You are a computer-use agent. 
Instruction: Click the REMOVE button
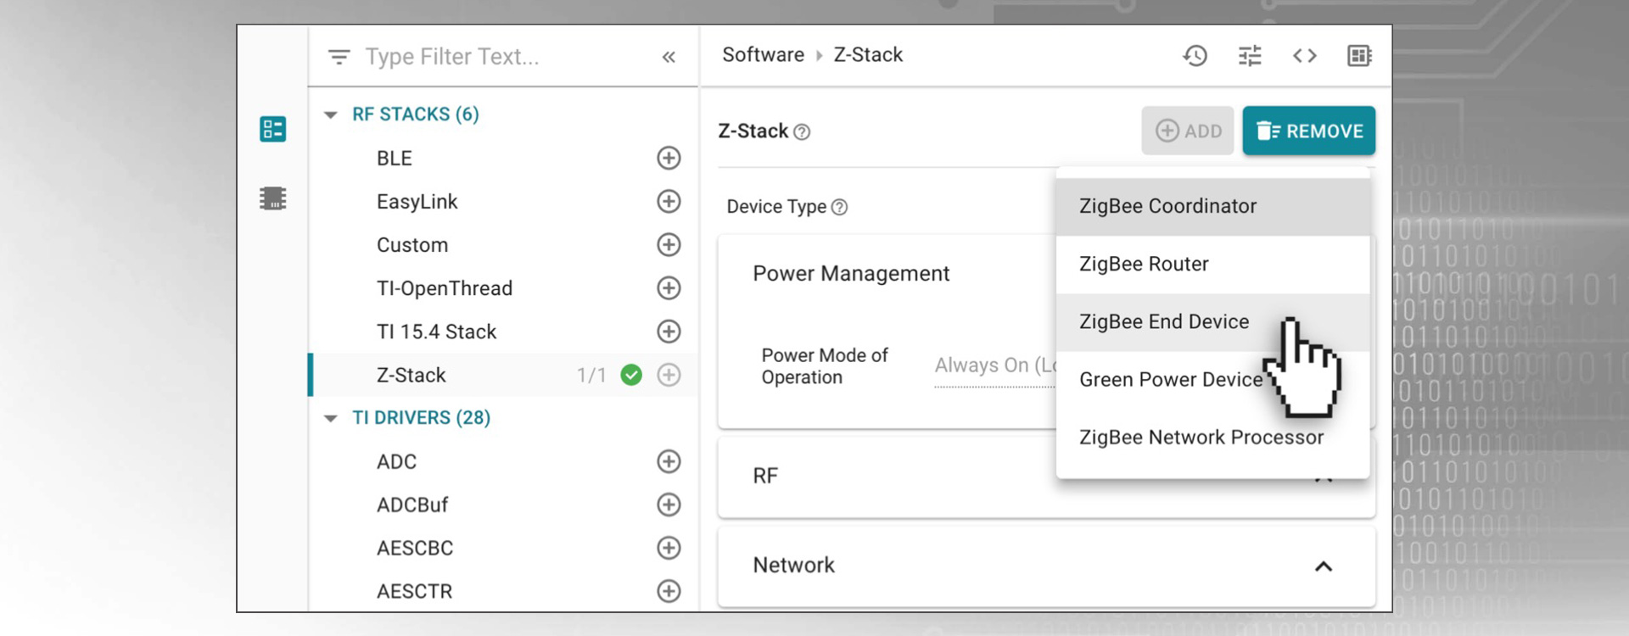coord(1308,131)
